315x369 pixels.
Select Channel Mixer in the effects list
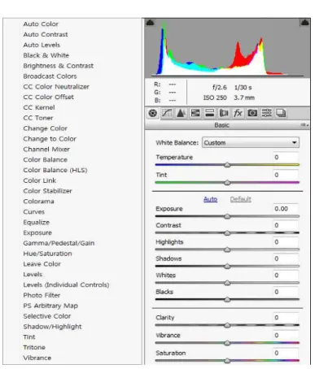(46, 150)
